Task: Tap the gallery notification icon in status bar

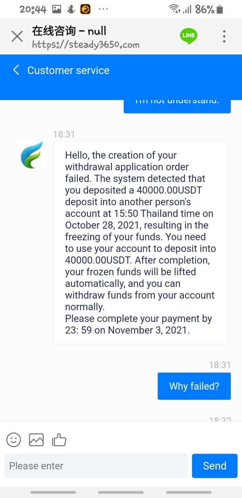Action: coord(57,9)
